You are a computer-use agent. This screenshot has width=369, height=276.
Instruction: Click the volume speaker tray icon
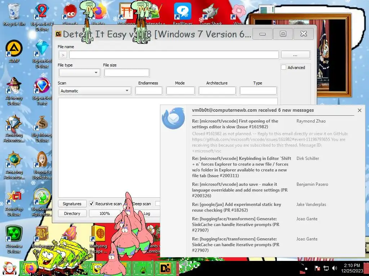point(334,268)
